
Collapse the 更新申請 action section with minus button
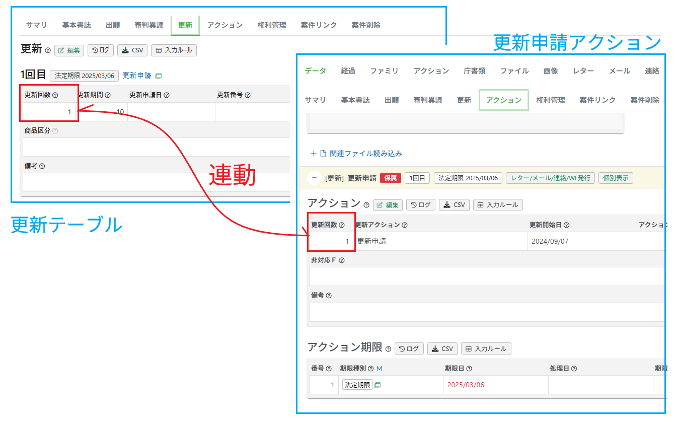click(x=314, y=178)
